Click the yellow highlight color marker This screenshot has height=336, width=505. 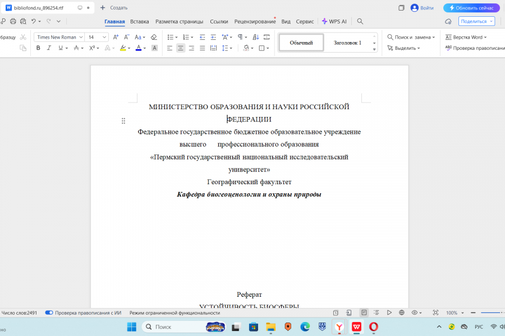[123, 48]
